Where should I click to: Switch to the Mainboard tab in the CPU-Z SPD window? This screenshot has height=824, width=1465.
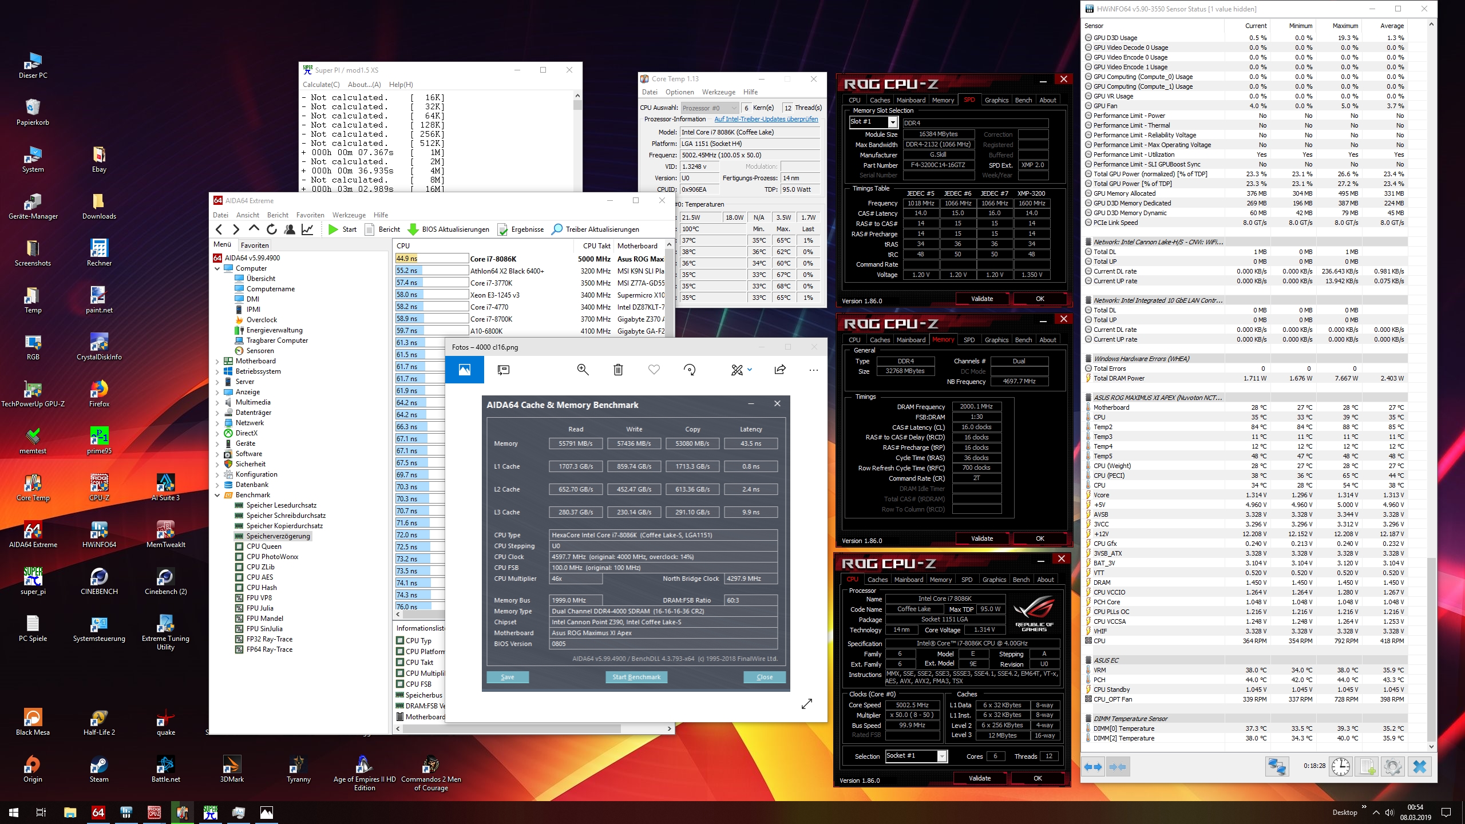pos(910,100)
